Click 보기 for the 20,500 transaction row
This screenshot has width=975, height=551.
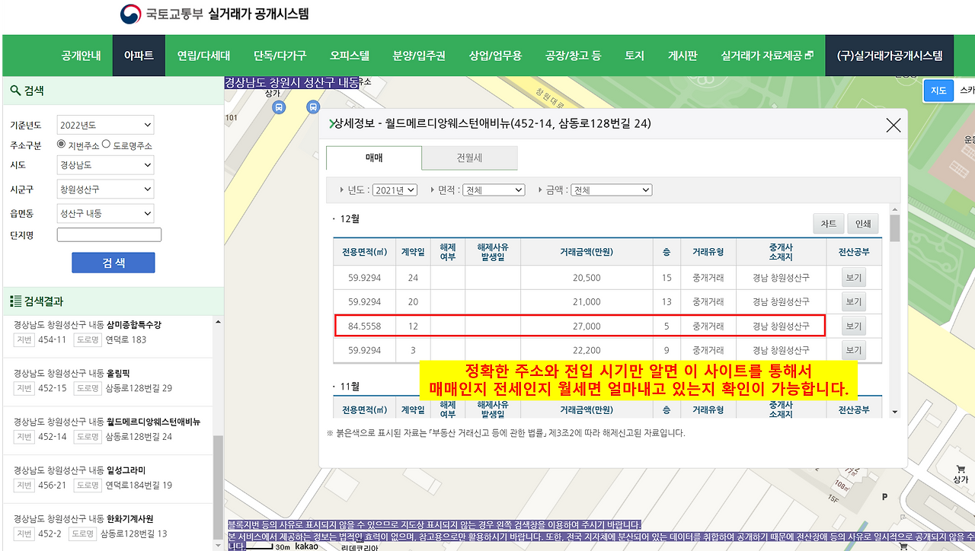coord(854,278)
